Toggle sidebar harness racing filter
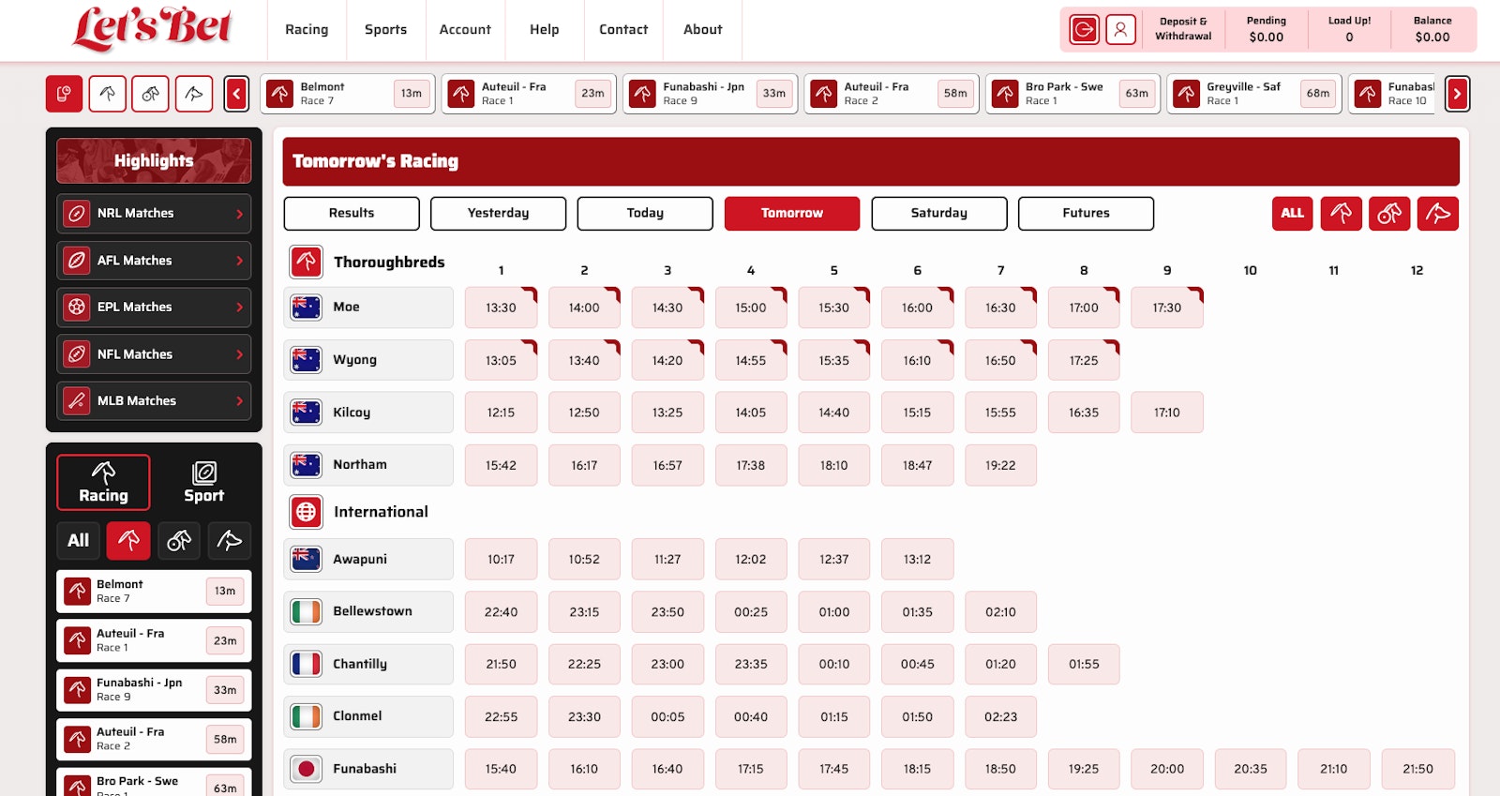Image resolution: width=1500 pixels, height=796 pixels. (178, 540)
